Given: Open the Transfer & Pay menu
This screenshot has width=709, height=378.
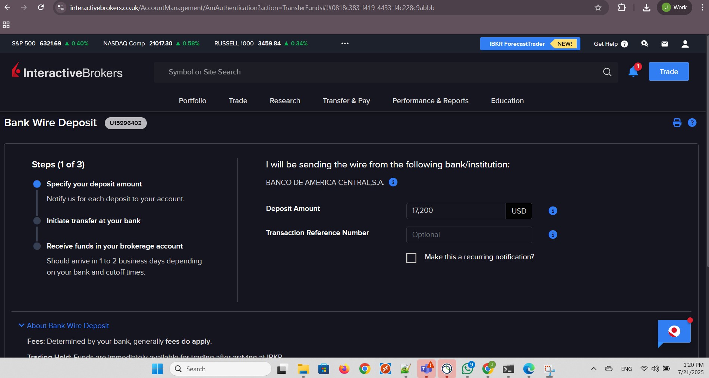Looking at the screenshot, I should pyautogui.click(x=346, y=101).
